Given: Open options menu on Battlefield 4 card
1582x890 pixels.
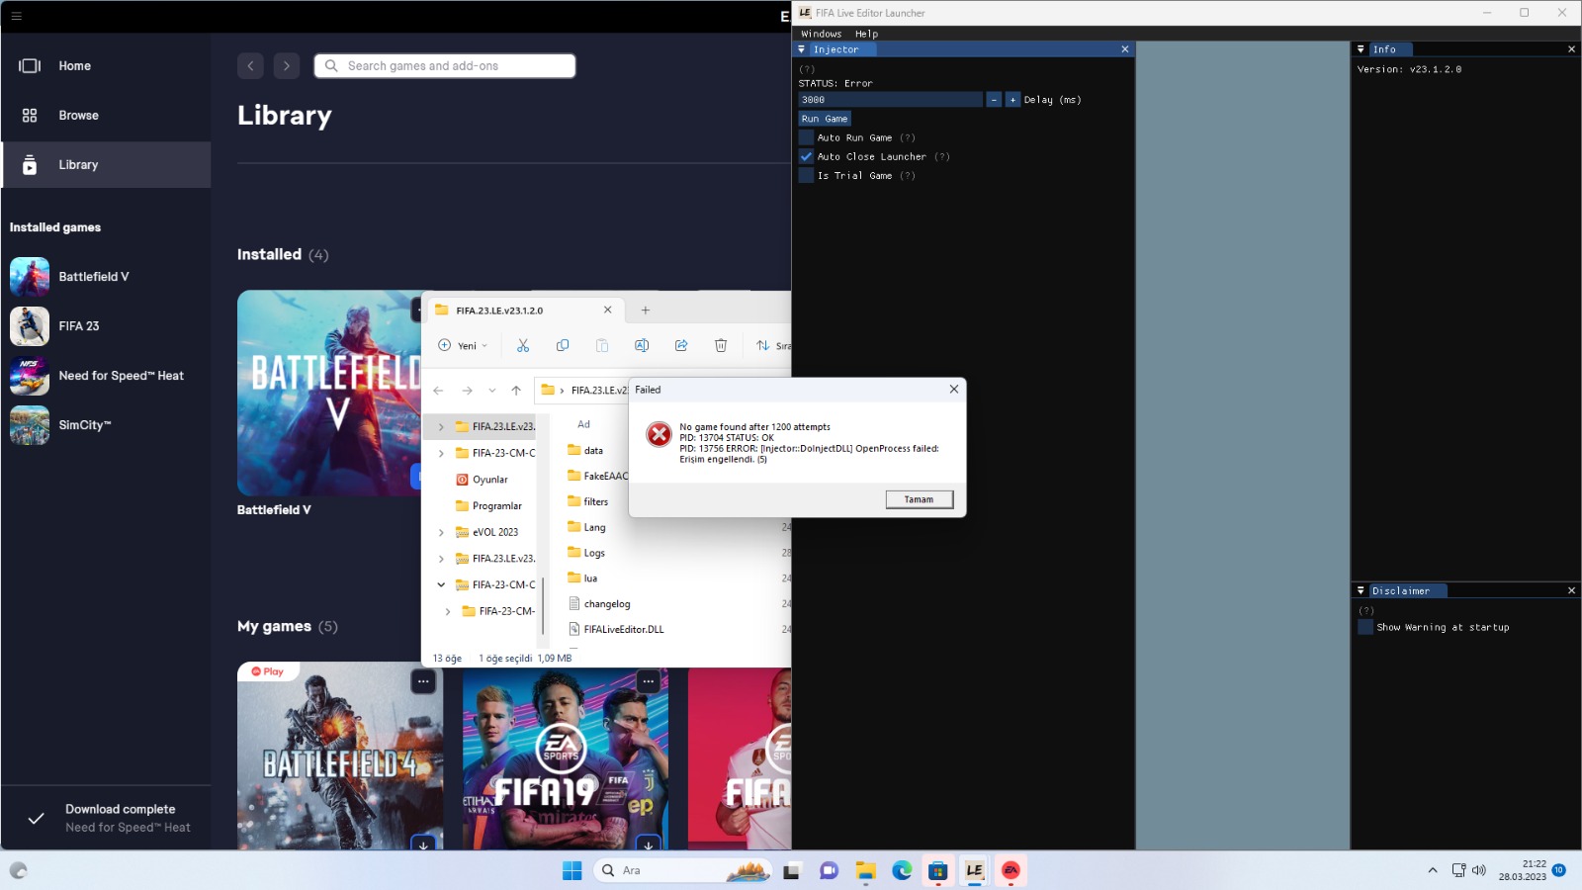Looking at the screenshot, I should point(423,681).
